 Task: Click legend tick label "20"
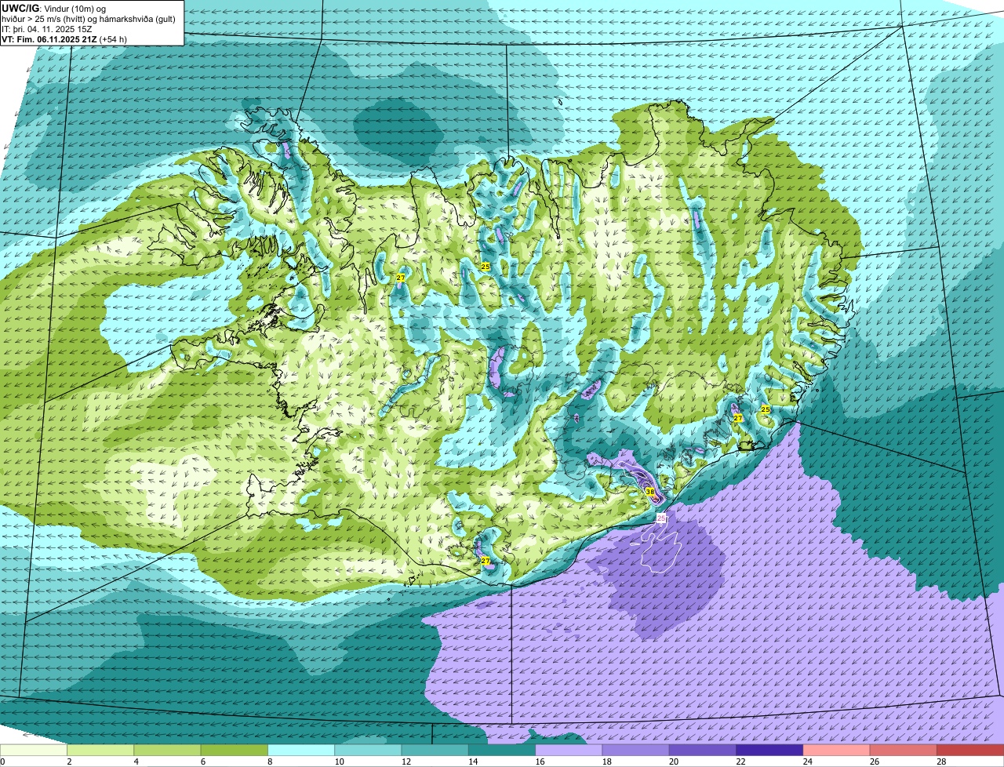click(x=672, y=762)
